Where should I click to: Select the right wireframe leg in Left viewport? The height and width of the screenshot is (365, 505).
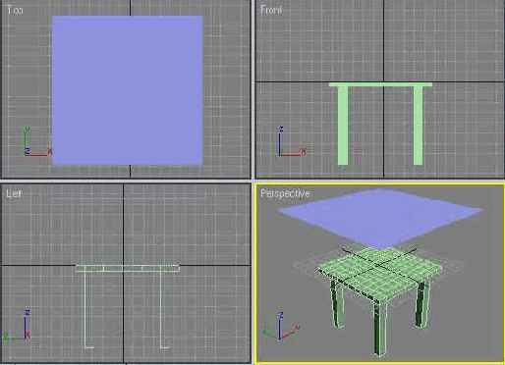(x=164, y=310)
